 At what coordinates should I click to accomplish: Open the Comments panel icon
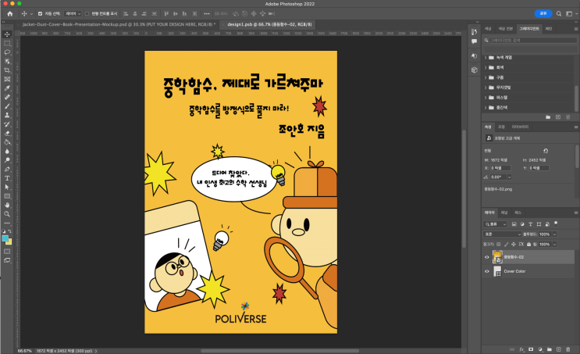pyautogui.click(x=474, y=41)
